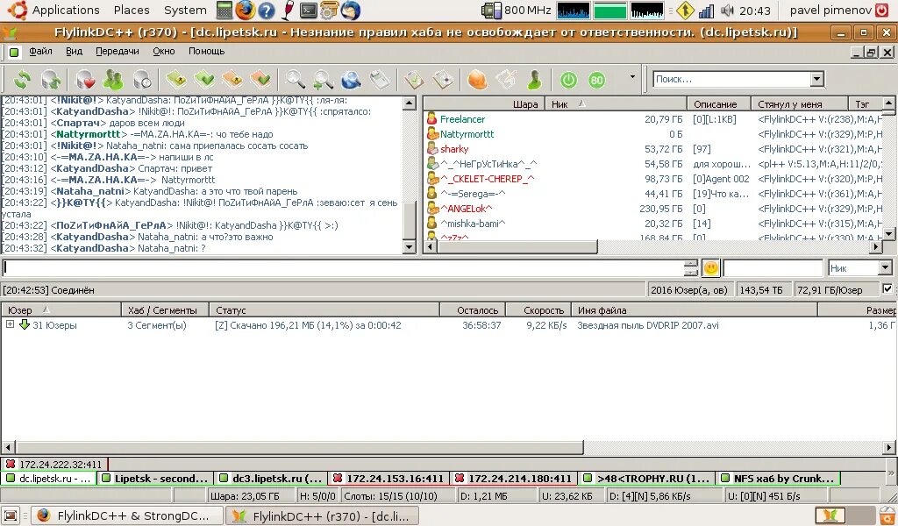Switch to the Lipetsk - second hub tab
This screenshot has height=526, width=898.
pos(155,478)
